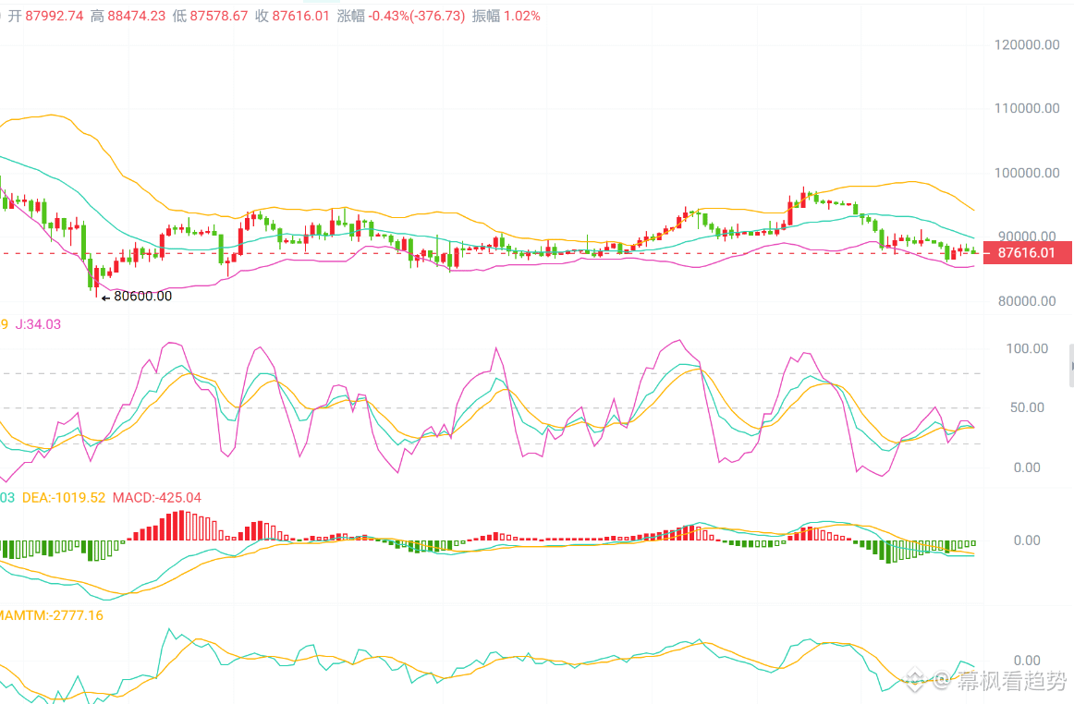Click the MACD:-425.04 indicator value
This screenshot has height=704, width=1074.
click(157, 498)
